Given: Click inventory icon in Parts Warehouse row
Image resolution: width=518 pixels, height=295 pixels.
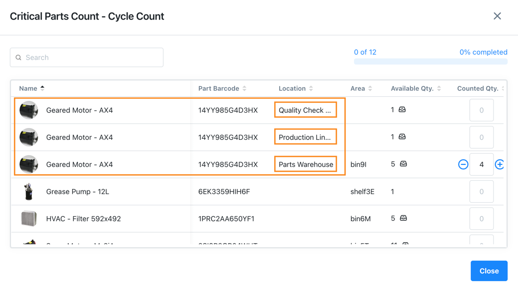Looking at the screenshot, I should [x=403, y=163].
